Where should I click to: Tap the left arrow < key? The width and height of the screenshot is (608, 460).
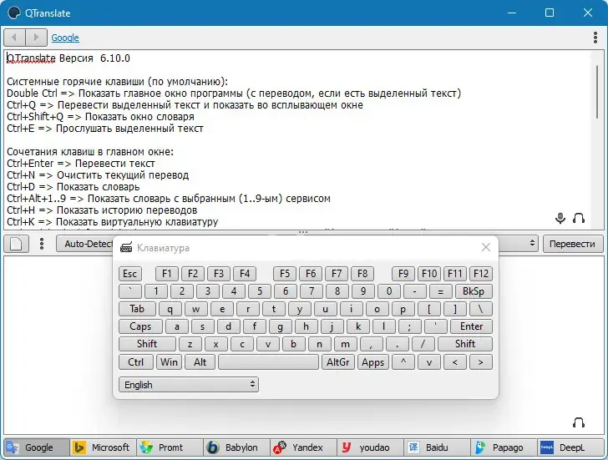point(455,362)
